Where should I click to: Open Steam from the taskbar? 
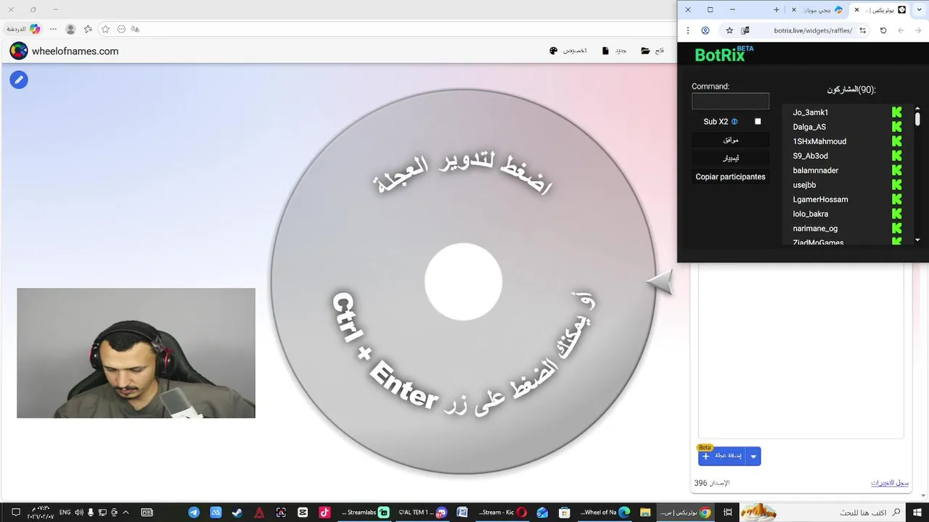237,512
